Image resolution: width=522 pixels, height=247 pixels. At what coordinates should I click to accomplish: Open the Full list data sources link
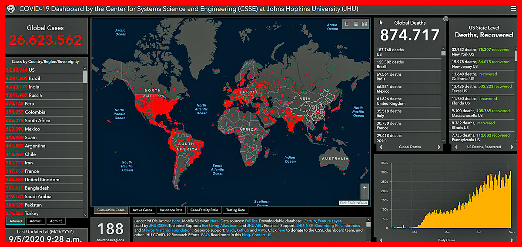(x=251, y=221)
